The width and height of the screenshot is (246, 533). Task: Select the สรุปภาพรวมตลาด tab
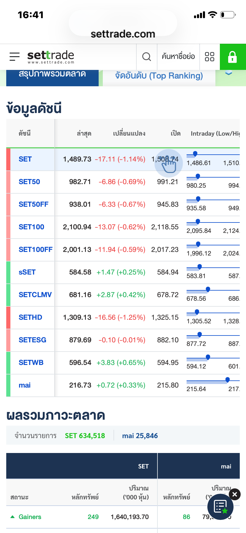[x=52, y=74]
